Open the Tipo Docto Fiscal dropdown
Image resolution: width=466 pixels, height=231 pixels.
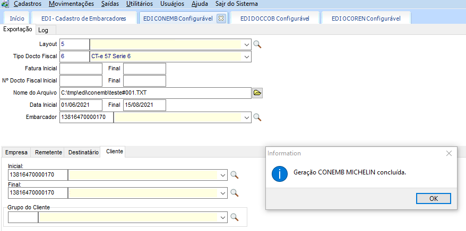[x=247, y=57]
